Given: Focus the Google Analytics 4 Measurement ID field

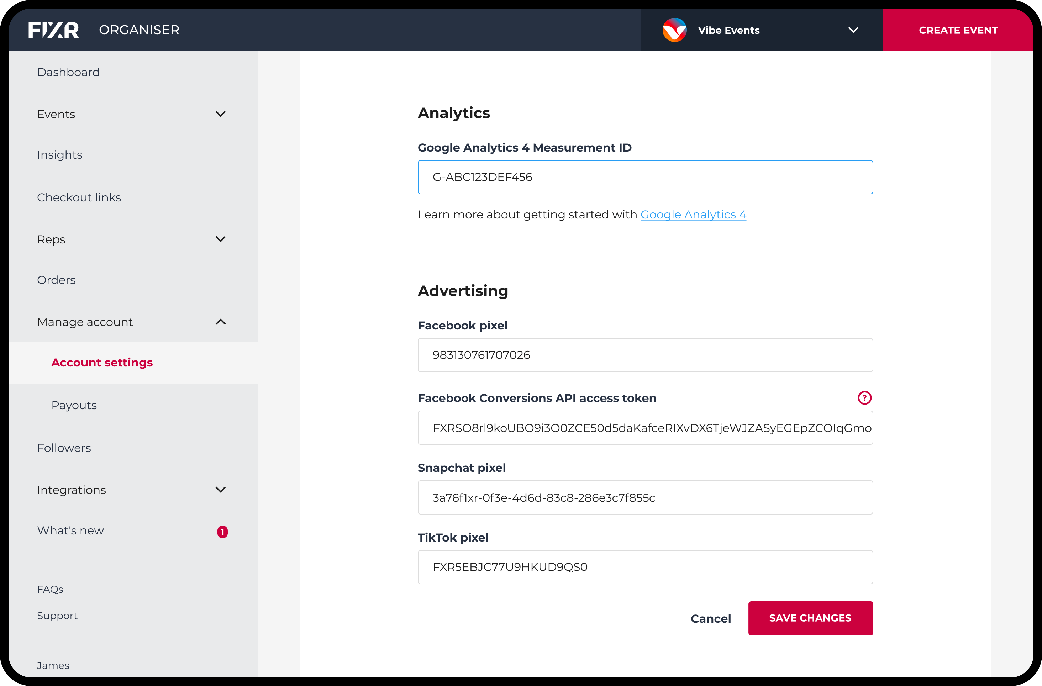Looking at the screenshot, I should (645, 177).
